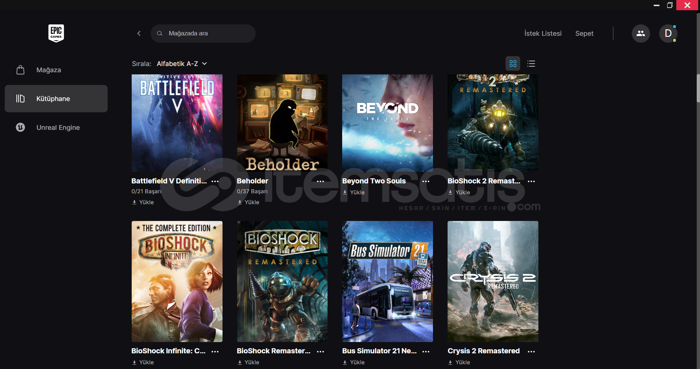Click Battlefield V 0/21 Başarı text
Image resolution: width=700 pixels, height=369 pixels.
[x=146, y=191]
